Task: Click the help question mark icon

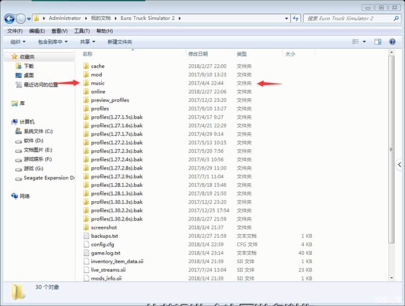Action: (393, 42)
